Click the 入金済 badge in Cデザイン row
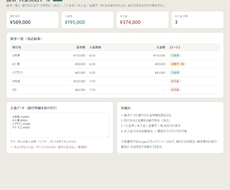 pos(175,72)
